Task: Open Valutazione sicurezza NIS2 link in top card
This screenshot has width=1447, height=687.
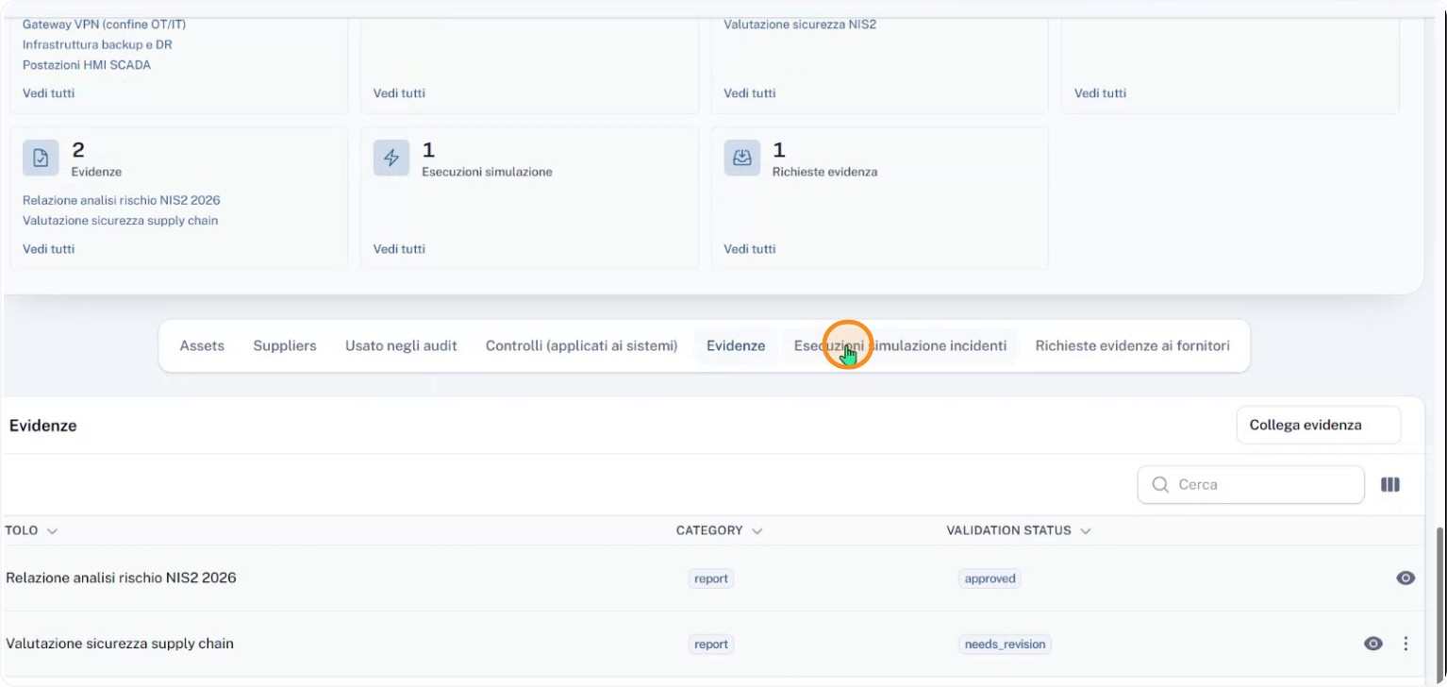Action: [x=800, y=25]
